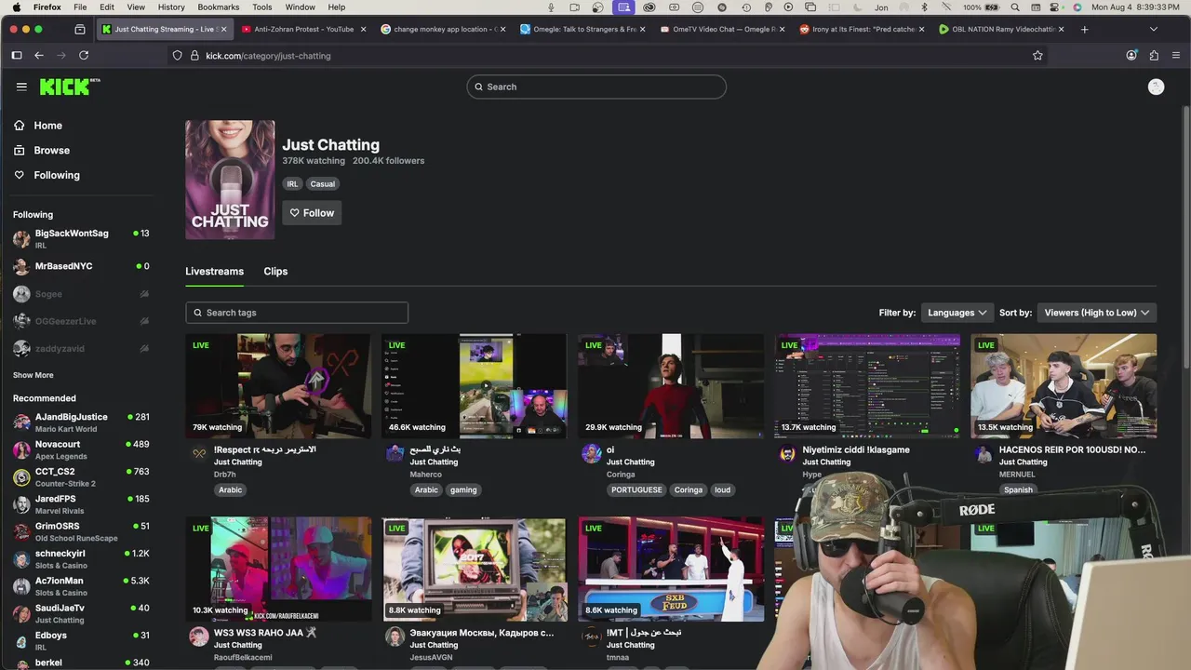Open the list all tabs dropdown
The height and width of the screenshot is (670, 1191).
(1154, 29)
